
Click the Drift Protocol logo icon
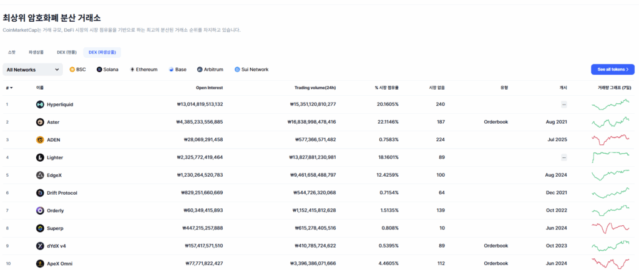[41, 193]
